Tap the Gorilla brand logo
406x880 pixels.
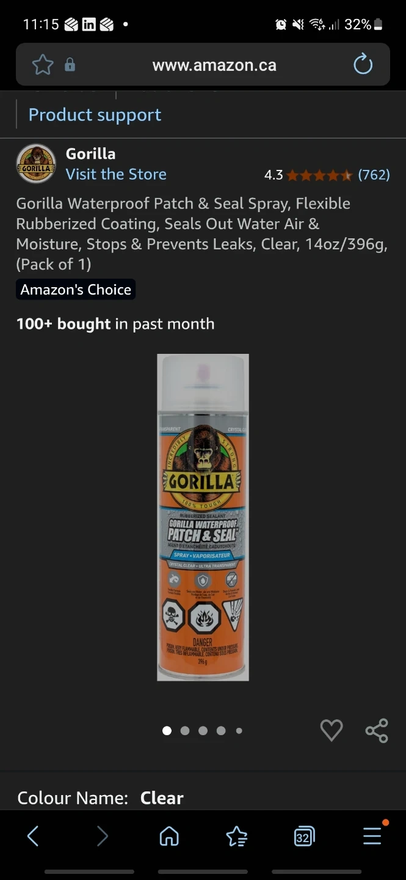[x=36, y=164]
